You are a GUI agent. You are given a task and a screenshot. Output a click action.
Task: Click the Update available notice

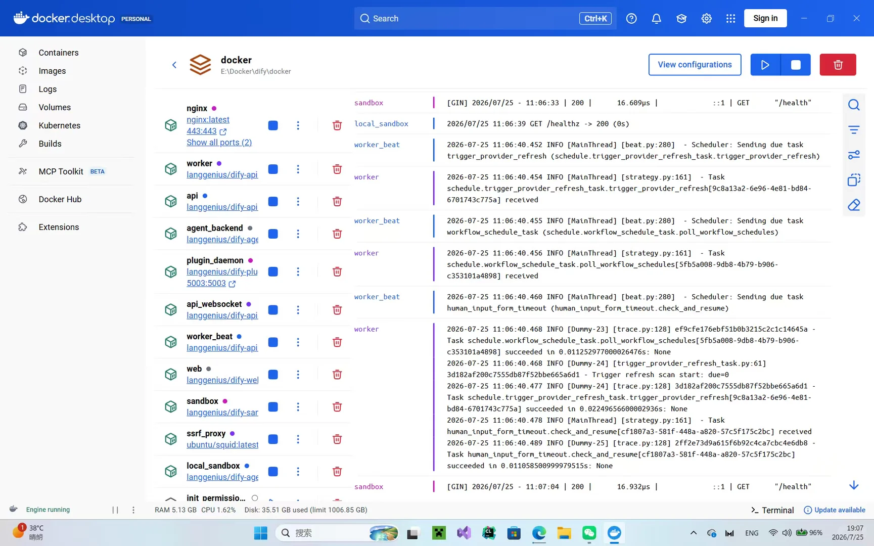coord(835,510)
